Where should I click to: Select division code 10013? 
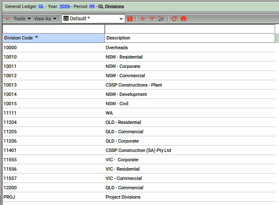10,85
